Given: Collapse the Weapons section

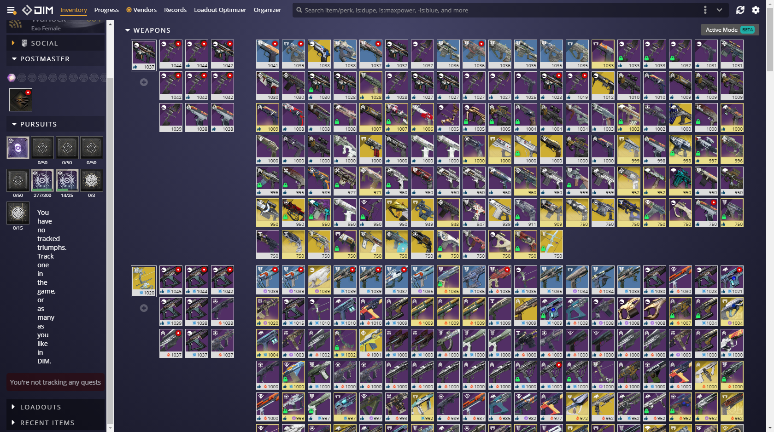Looking at the screenshot, I should point(148,30).
